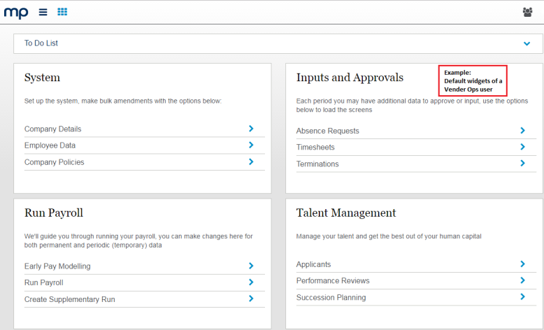544x330 pixels.
Task: Select Early Pay Modelling option
Action: (x=57, y=266)
